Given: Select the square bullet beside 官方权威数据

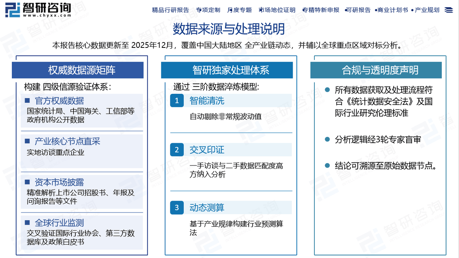Looking at the screenshot, I should pyautogui.click(x=26, y=101).
